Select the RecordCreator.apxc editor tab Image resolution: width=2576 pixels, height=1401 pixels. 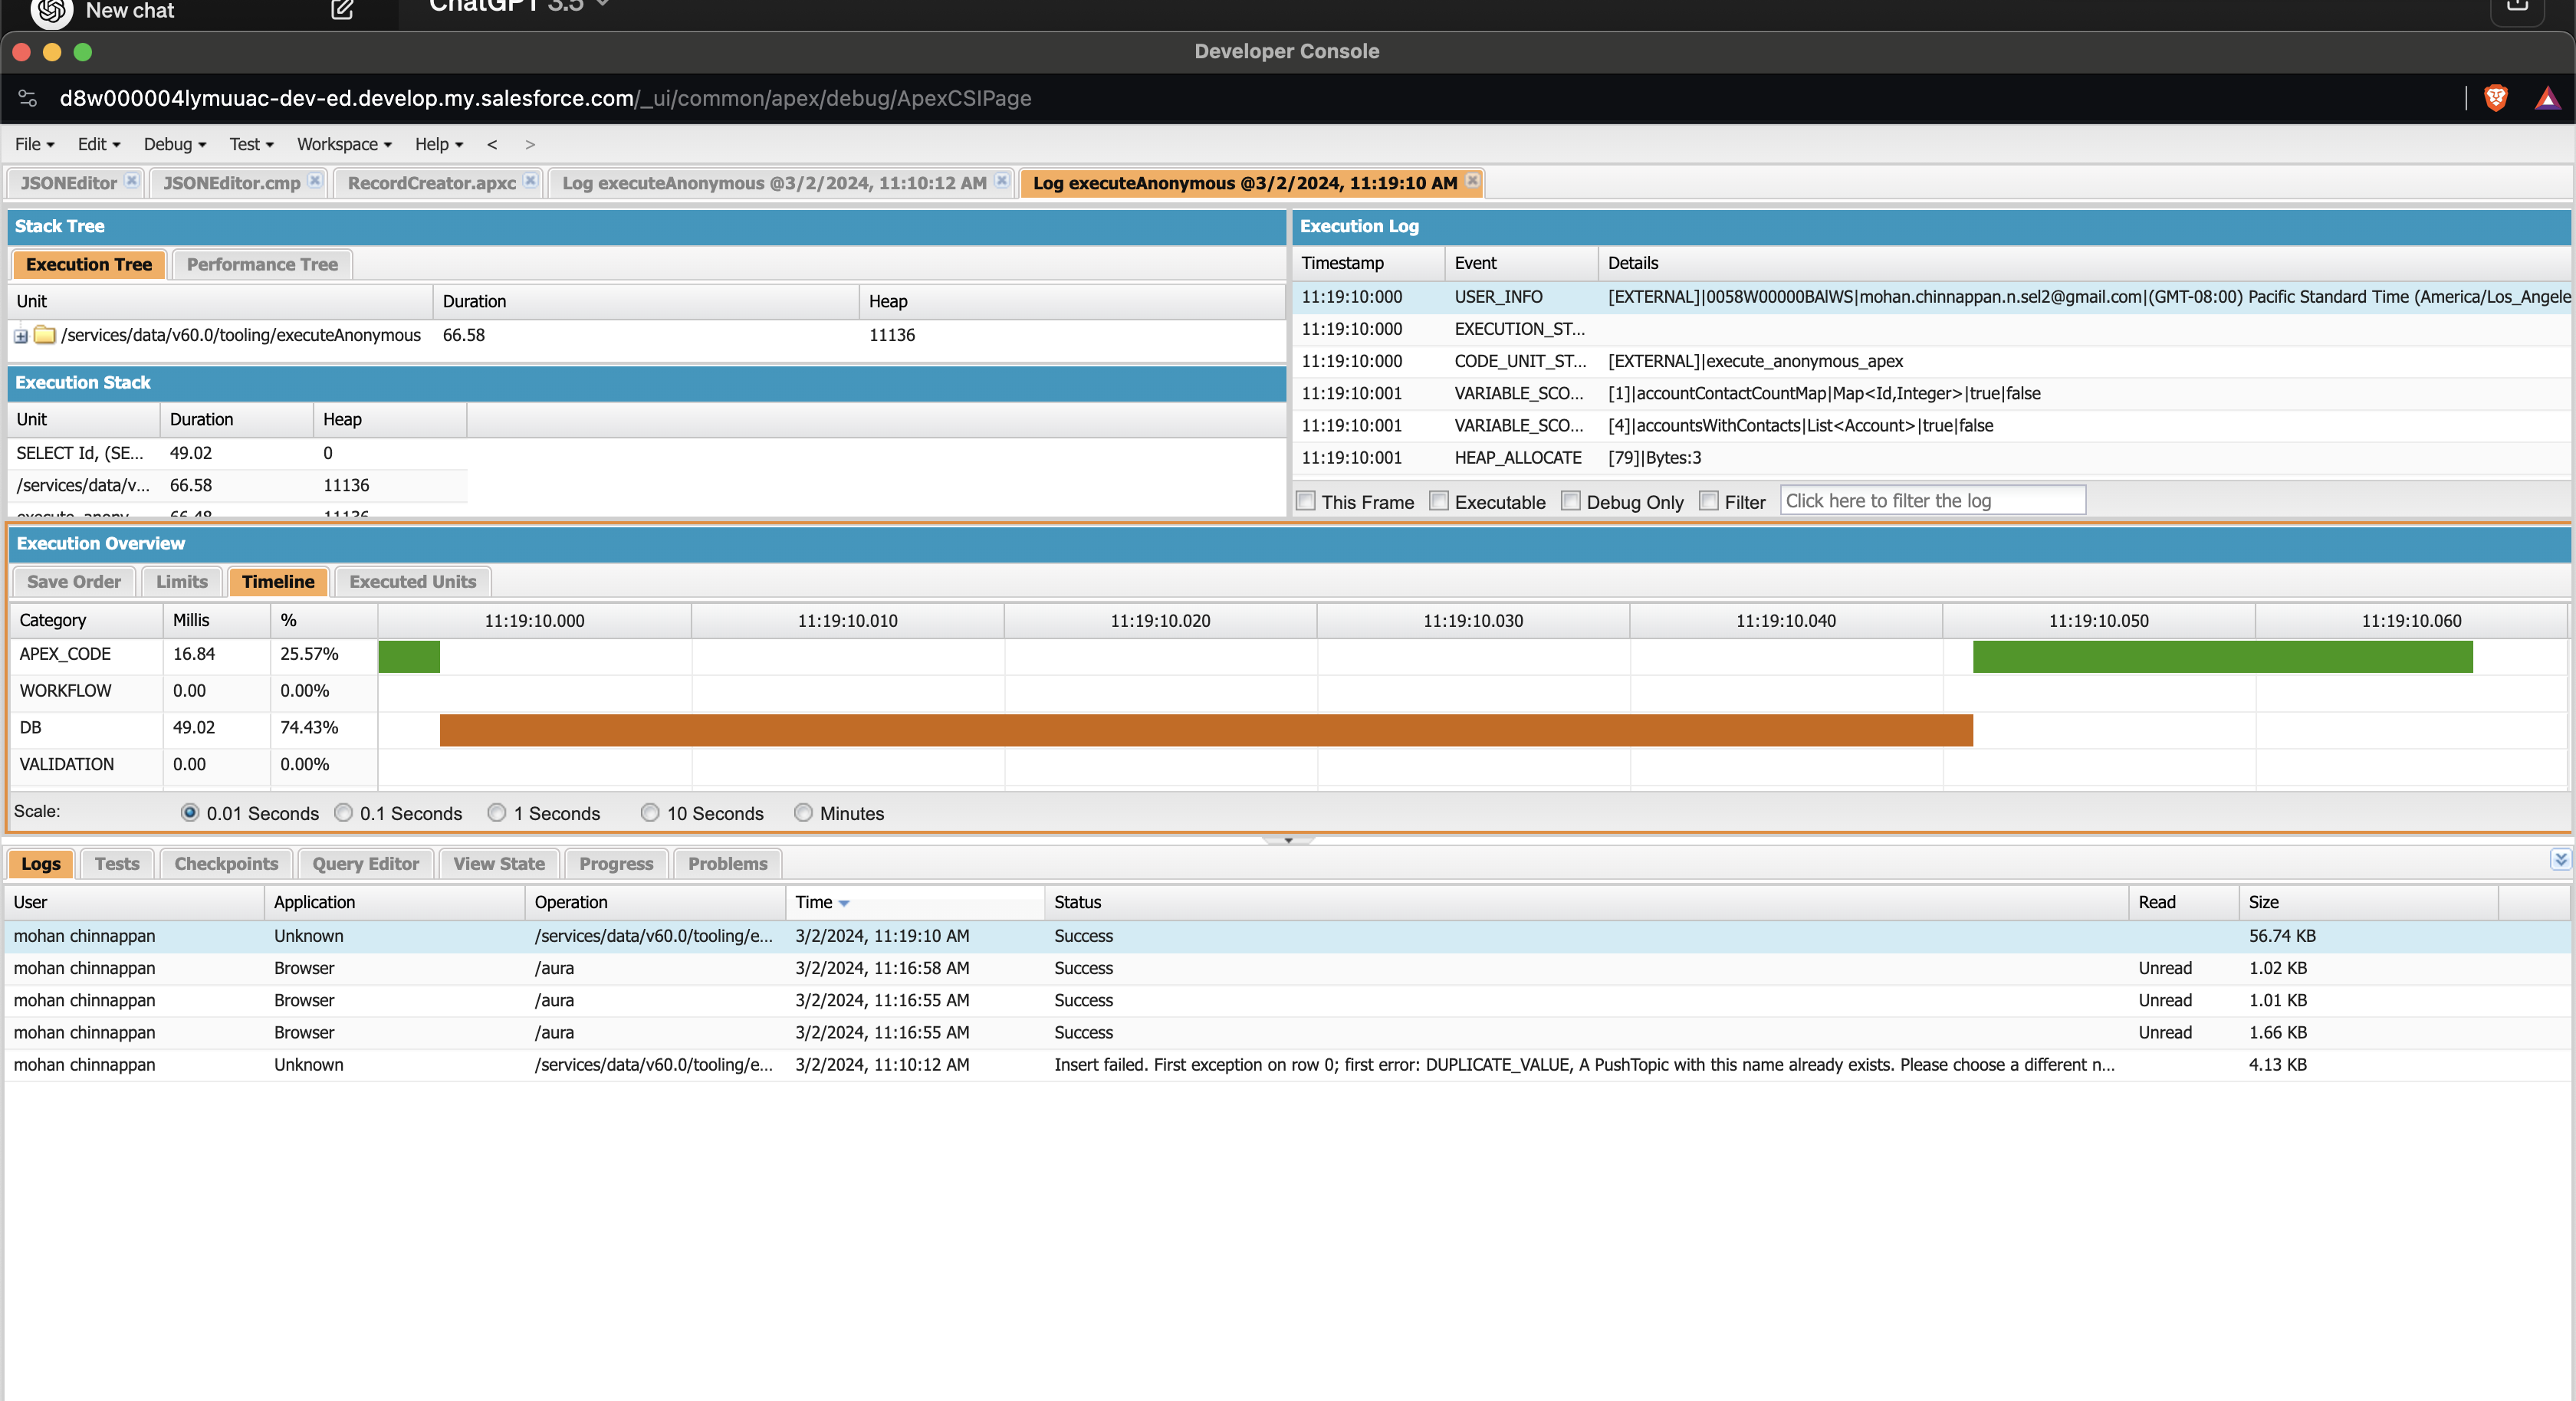click(x=432, y=183)
